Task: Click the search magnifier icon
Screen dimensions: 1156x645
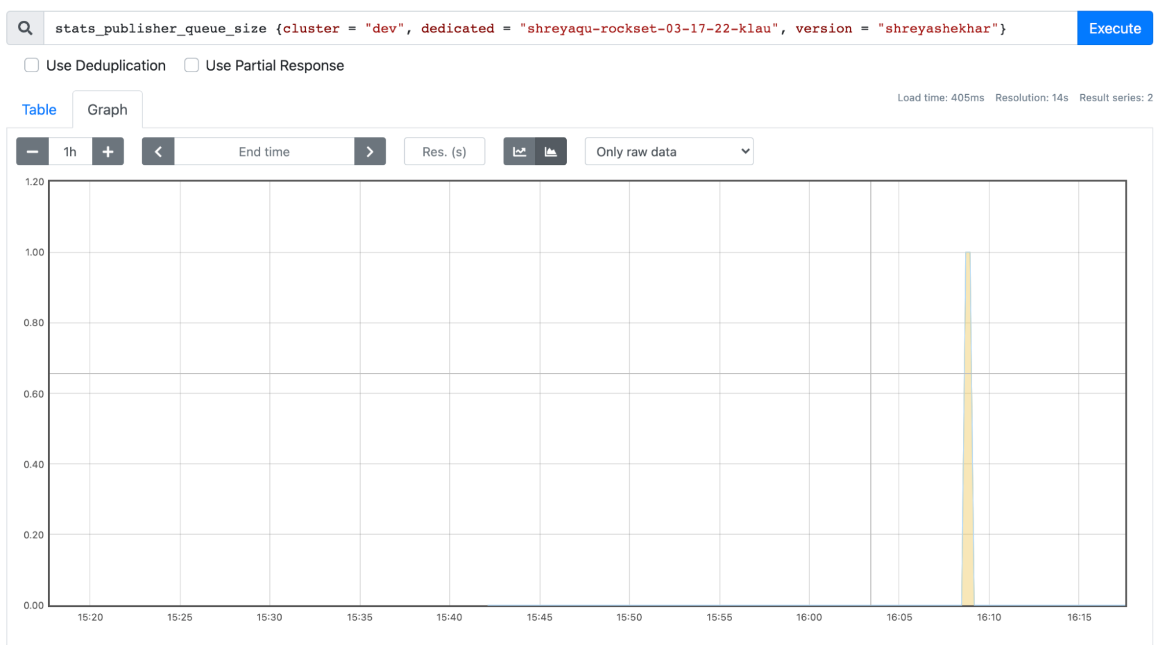Action: click(25, 28)
